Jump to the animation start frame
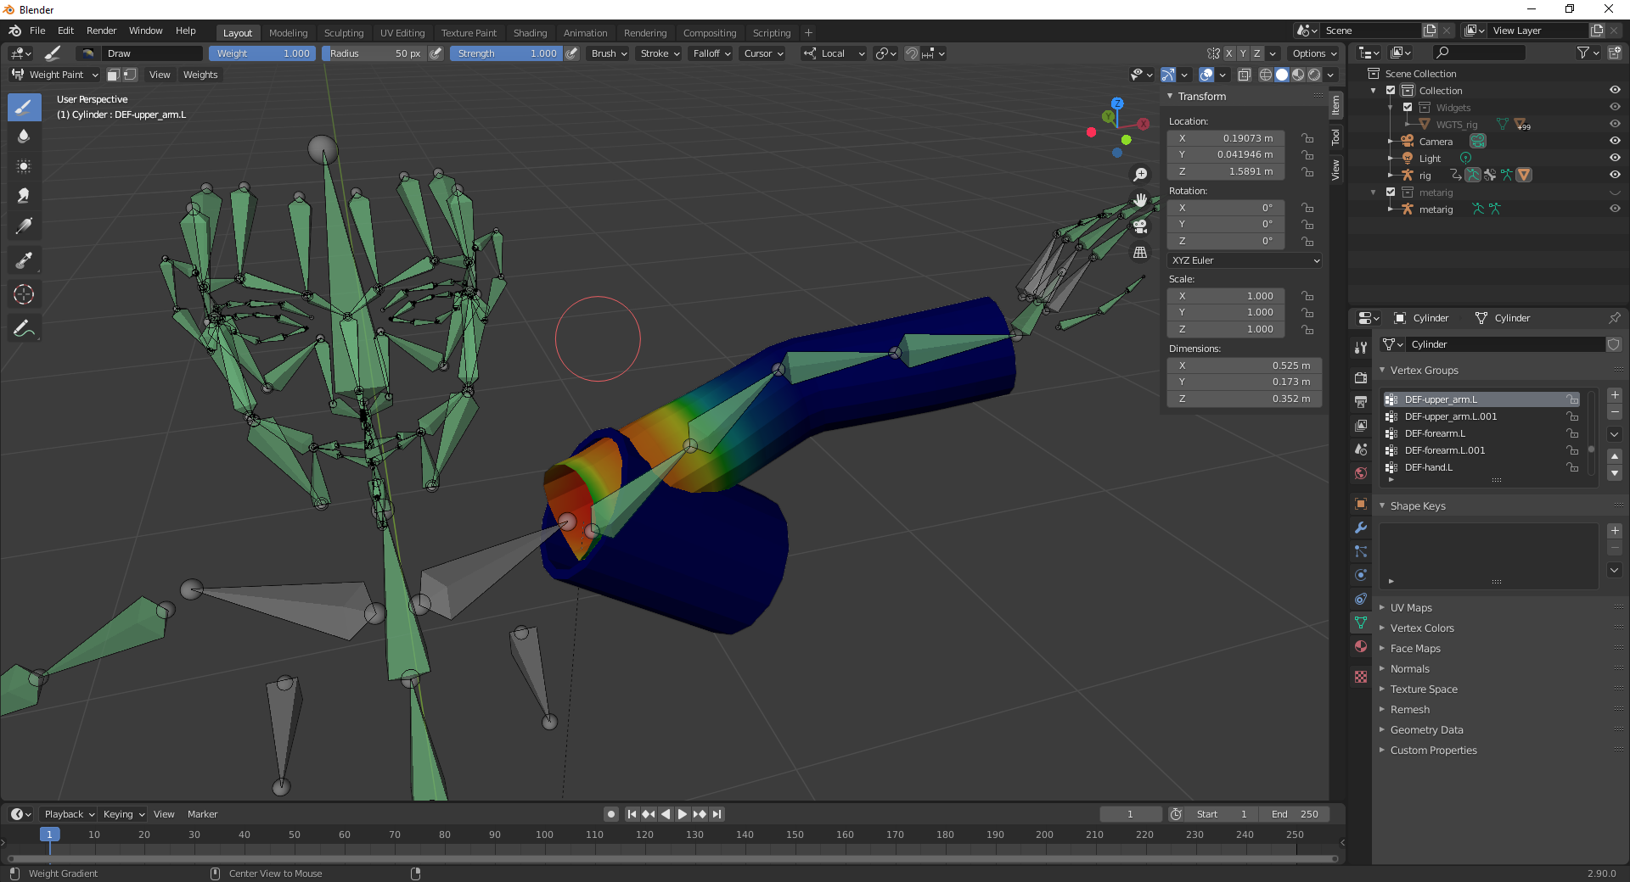Screen dimensions: 1630x882 click(632, 814)
